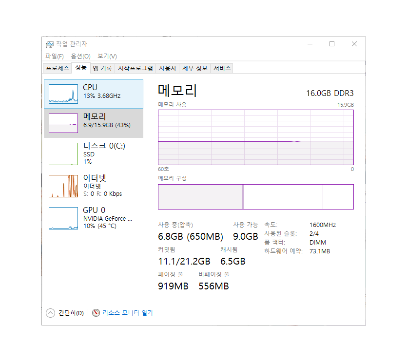Click the S: 0 R: 0 Kbps text
The width and height of the screenshot is (407, 362).
[x=102, y=194]
